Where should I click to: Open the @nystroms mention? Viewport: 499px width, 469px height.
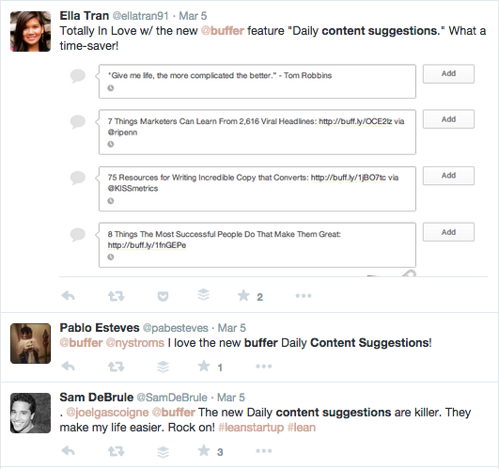pos(135,343)
